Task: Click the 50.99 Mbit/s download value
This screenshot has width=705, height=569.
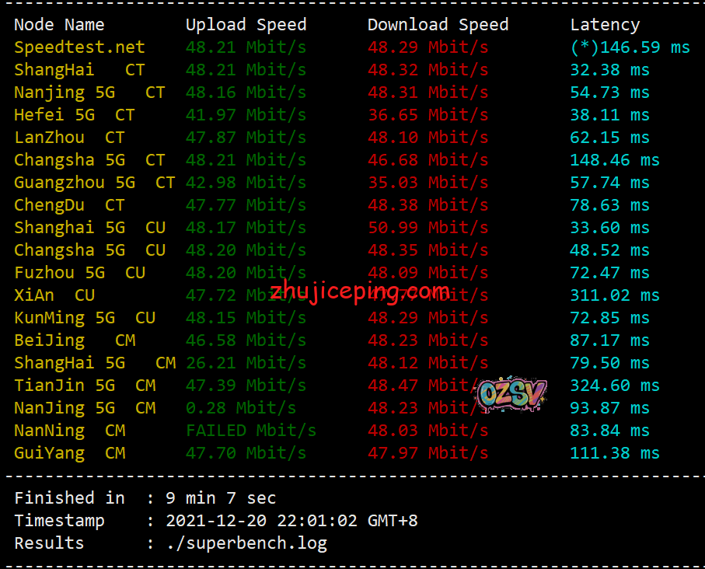Action: point(428,228)
